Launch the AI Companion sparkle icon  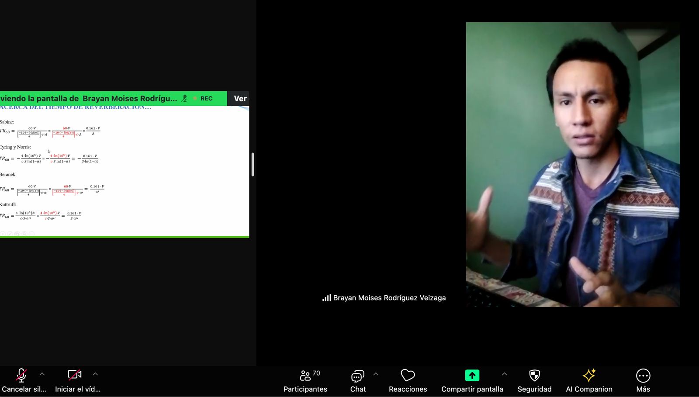(x=589, y=376)
